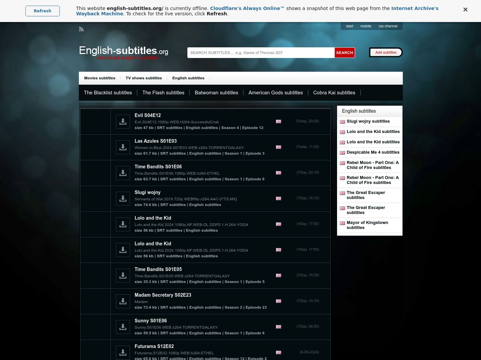The height and width of the screenshot is (360, 481).
Task: Click the Add subtitles button
Action: pos(386,52)
